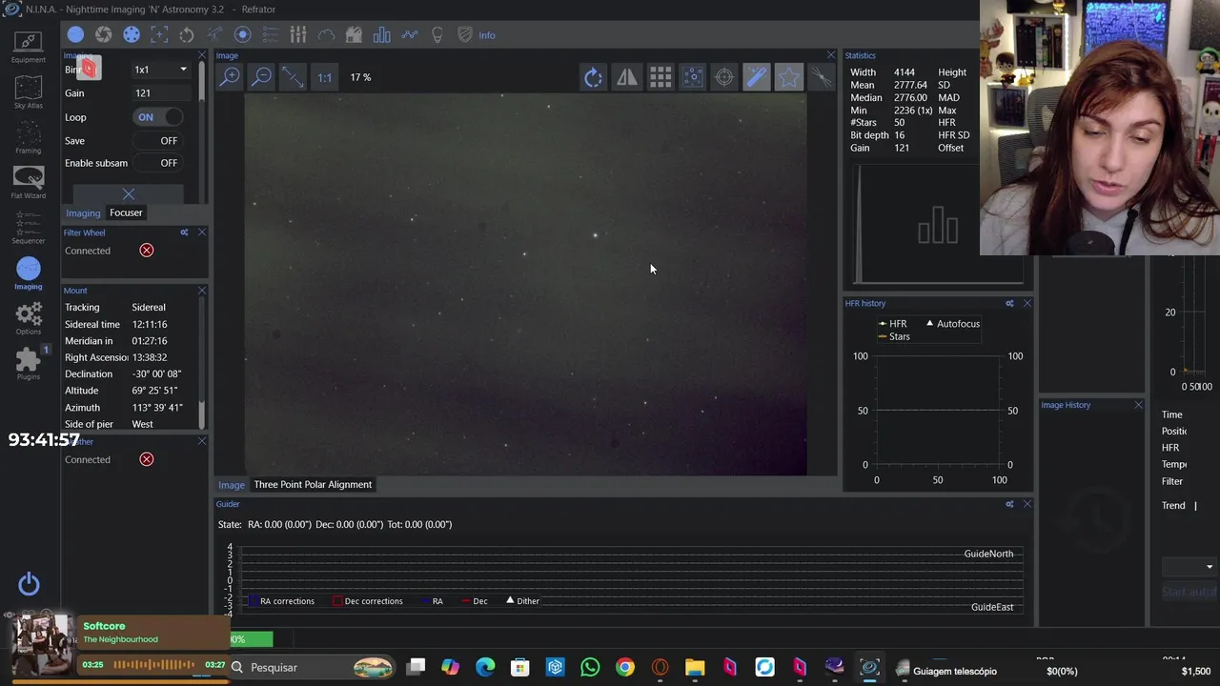Turn off the Loop switch
Screen dimensions: 1220x686
pyautogui.click(x=157, y=117)
